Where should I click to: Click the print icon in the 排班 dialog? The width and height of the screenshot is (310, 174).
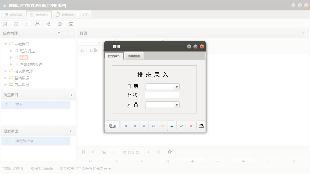click(x=201, y=126)
